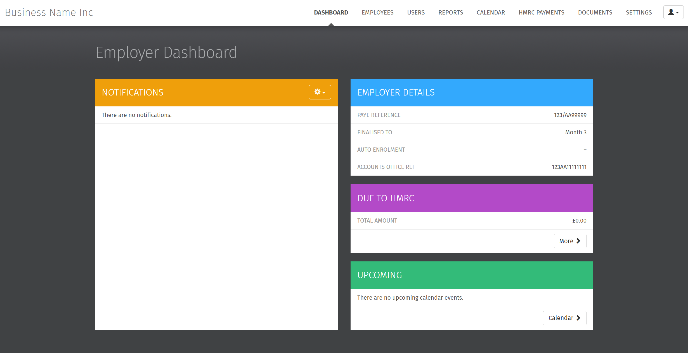Click the PAYE Reference value 123/AA99999
688x353 pixels.
click(x=570, y=115)
